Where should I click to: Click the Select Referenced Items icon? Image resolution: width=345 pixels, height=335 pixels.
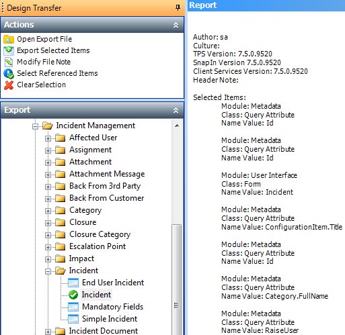(9, 74)
